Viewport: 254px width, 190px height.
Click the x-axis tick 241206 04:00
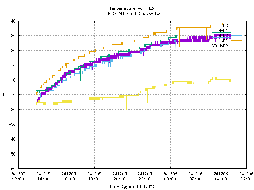[221, 176]
